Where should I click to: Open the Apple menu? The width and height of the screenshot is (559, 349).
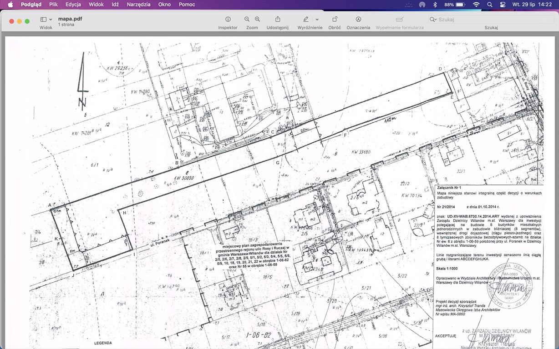(x=10, y=5)
